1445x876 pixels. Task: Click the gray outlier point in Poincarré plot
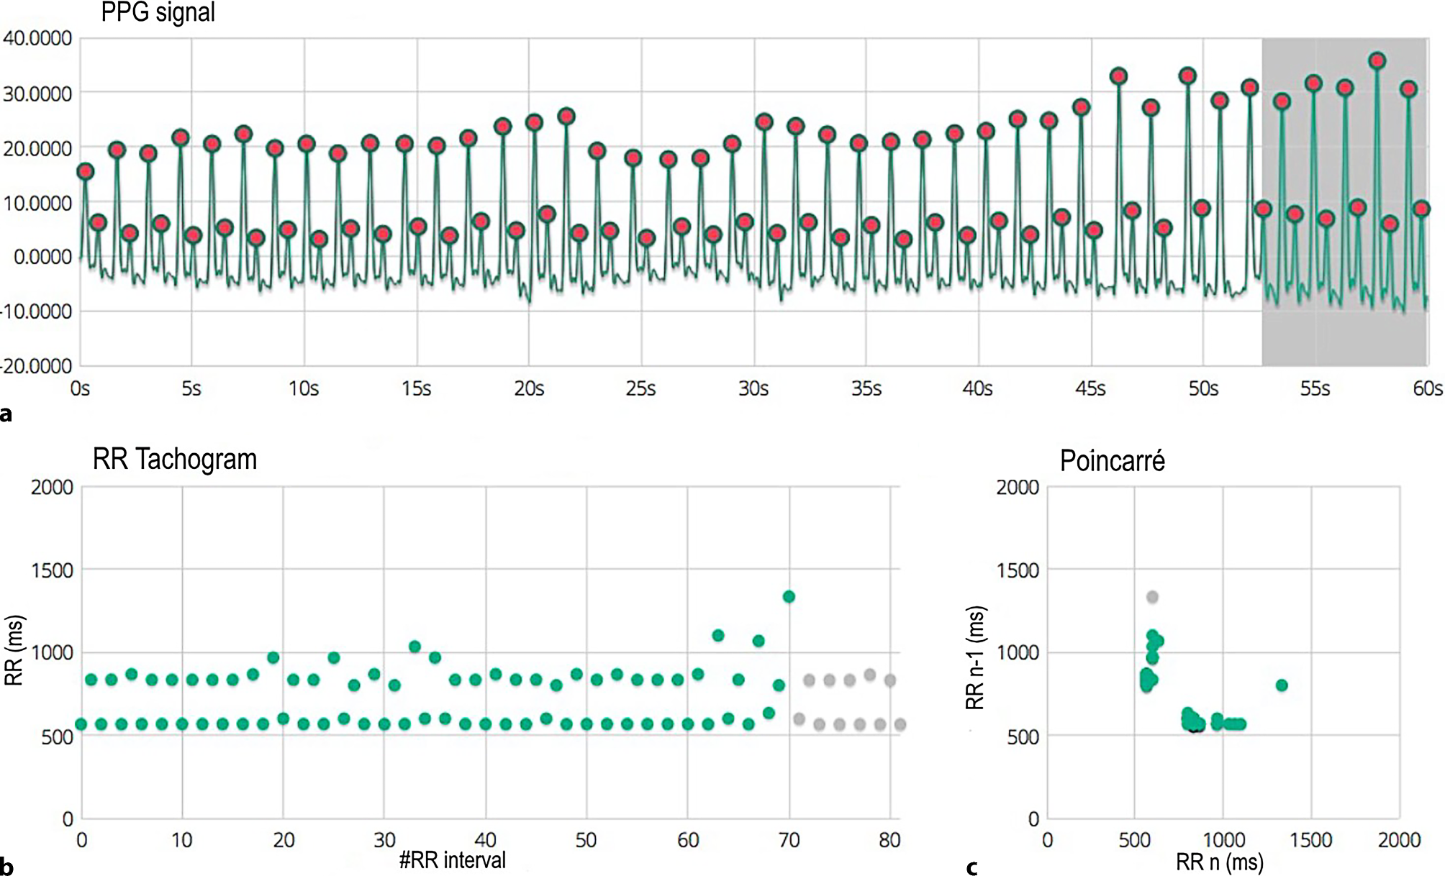coord(1152,596)
